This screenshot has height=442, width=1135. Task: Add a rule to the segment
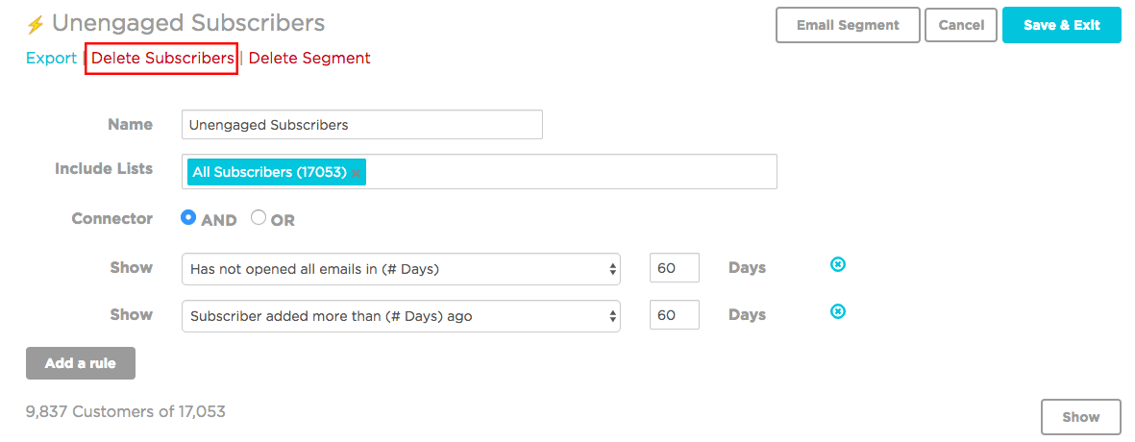point(81,363)
